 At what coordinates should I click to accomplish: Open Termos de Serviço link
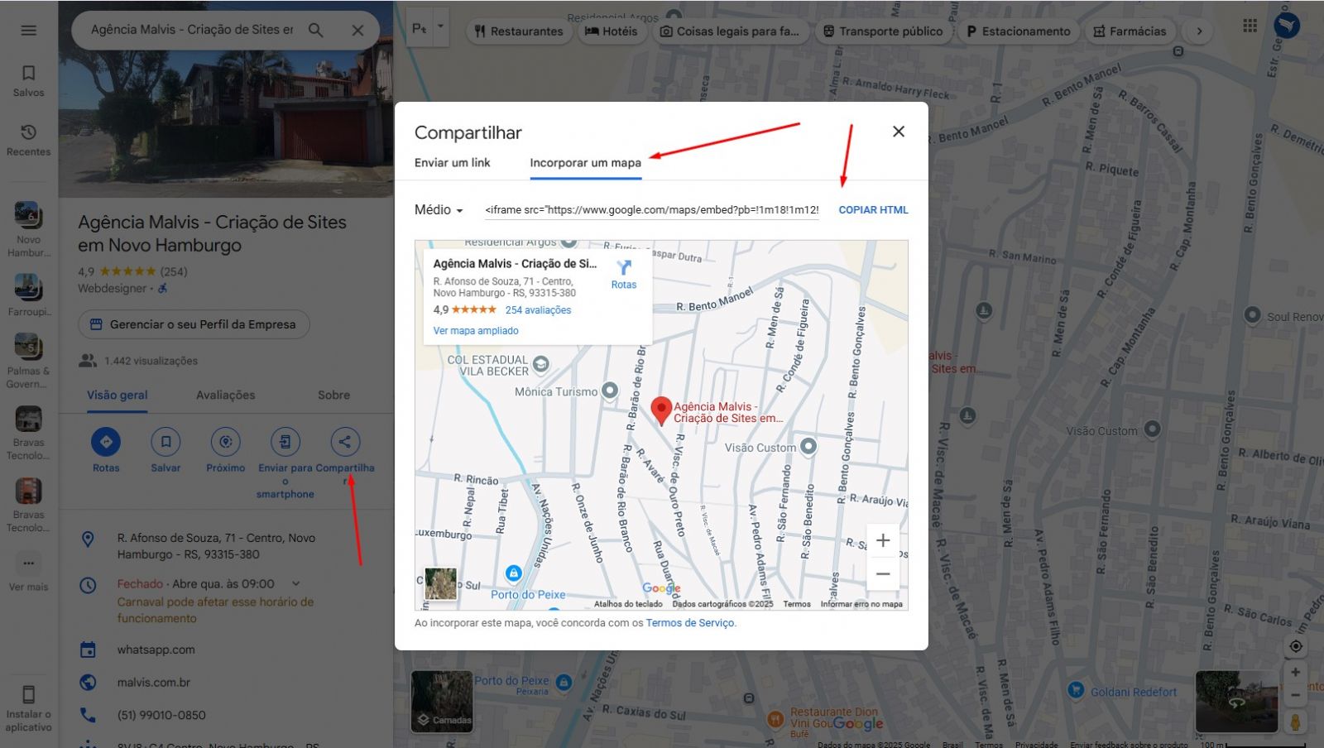tap(689, 623)
